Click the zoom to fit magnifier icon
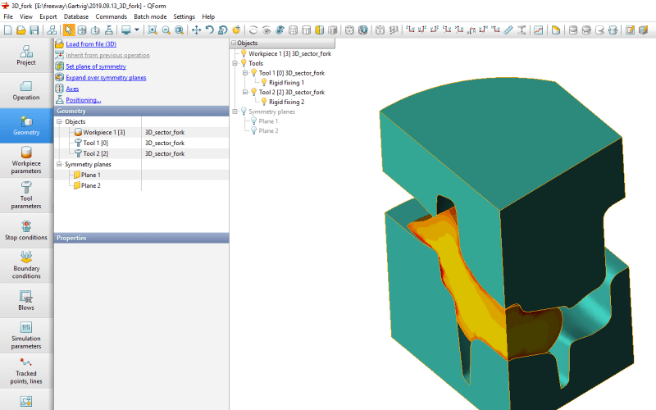This screenshot has height=410, width=656. click(x=153, y=30)
